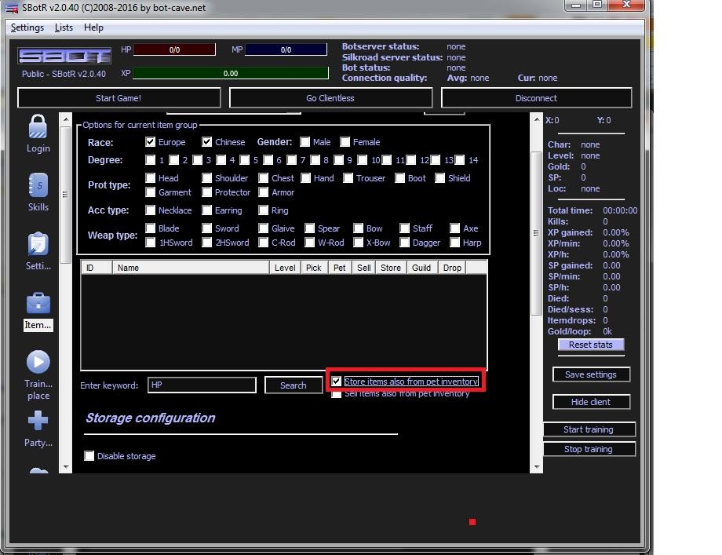Check the Disable storage checkbox

[89, 456]
